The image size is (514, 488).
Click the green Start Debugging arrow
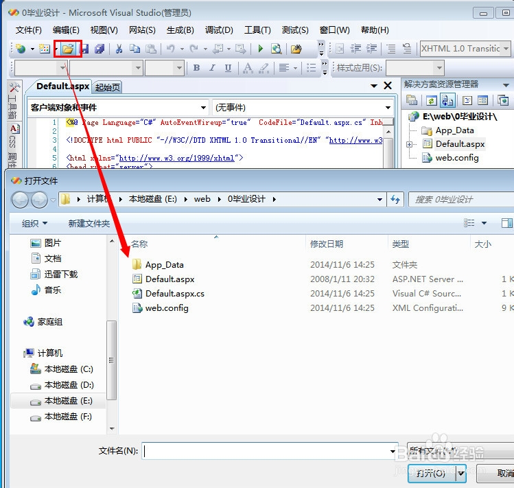(261, 49)
